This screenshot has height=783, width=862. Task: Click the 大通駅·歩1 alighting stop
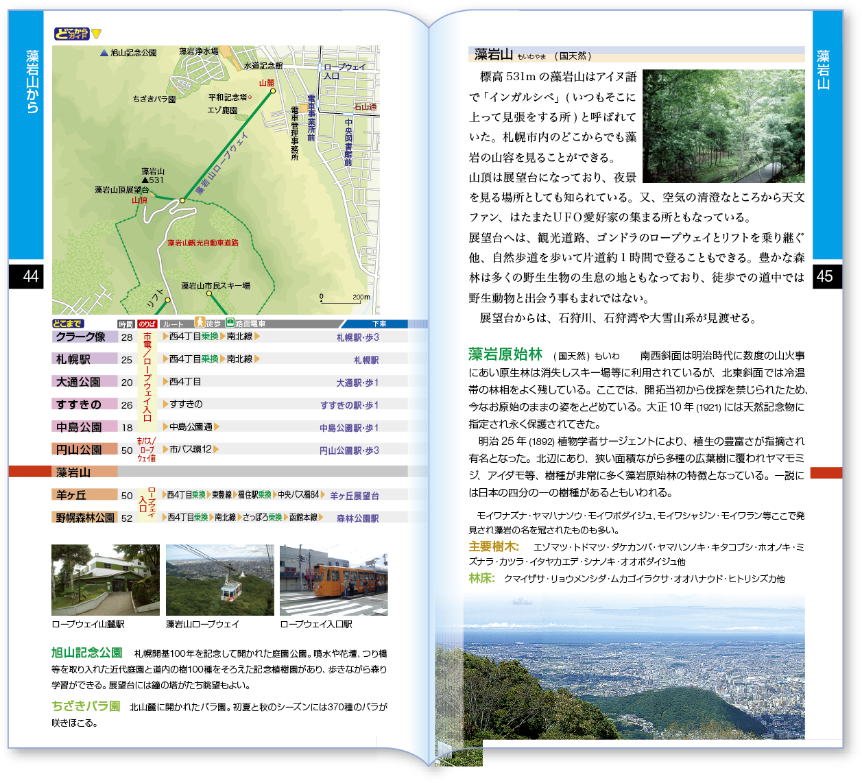coord(357,383)
